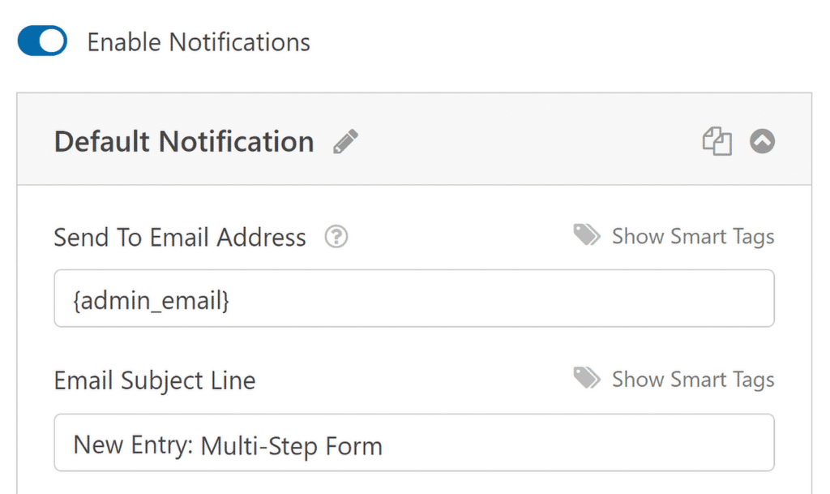Screen dimensions: 830x494
Task: Click the clone icon to duplicate the notification
Action: click(717, 140)
